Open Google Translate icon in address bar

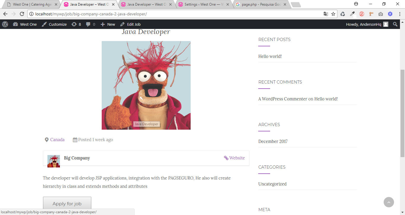[x=326, y=14]
